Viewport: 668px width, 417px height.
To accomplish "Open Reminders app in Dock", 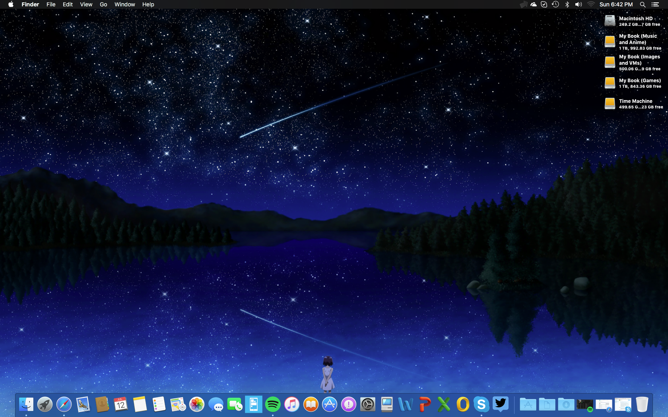I will pyautogui.click(x=159, y=404).
